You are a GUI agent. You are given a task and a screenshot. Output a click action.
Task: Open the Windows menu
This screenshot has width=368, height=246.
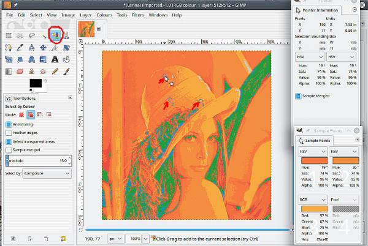pyautogui.click(x=158, y=15)
